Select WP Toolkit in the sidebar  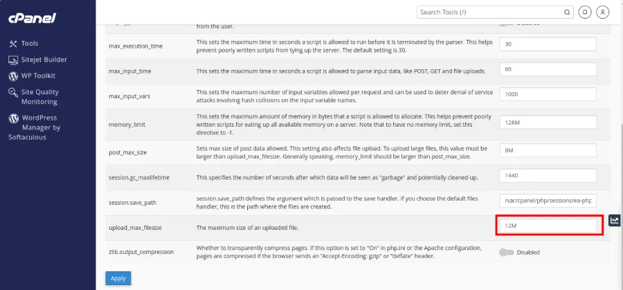[x=38, y=76]
